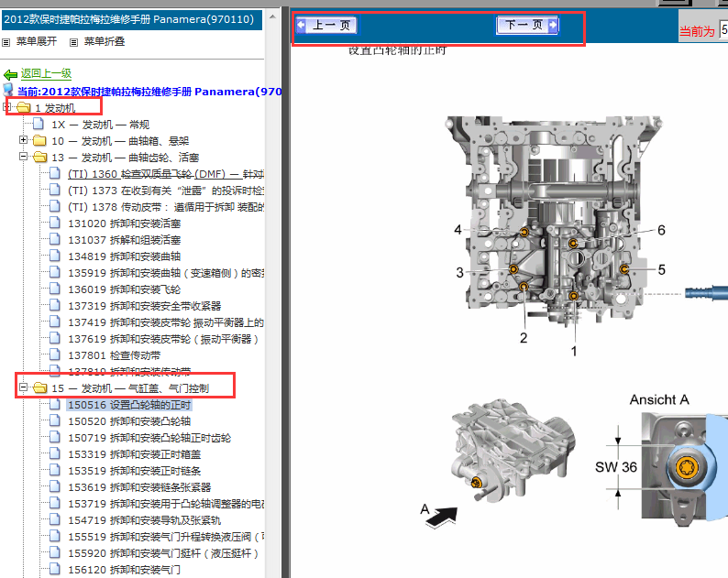Click document icon of 150719 entry
This screenshot has height=578, width=728.
(x=54, y=437)
